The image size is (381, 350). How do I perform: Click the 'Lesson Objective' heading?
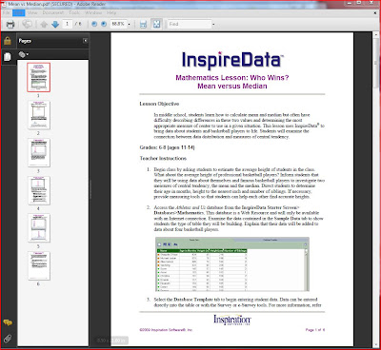(x=159, y=104)
